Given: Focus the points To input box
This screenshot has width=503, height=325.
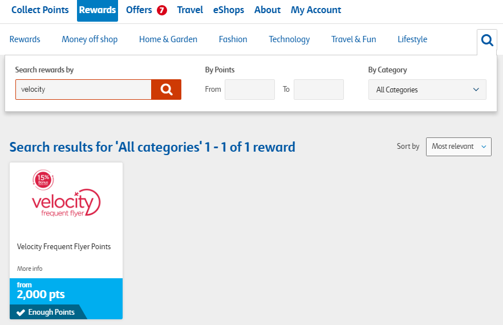Looking at the screenshot, I should coord(318,90).
